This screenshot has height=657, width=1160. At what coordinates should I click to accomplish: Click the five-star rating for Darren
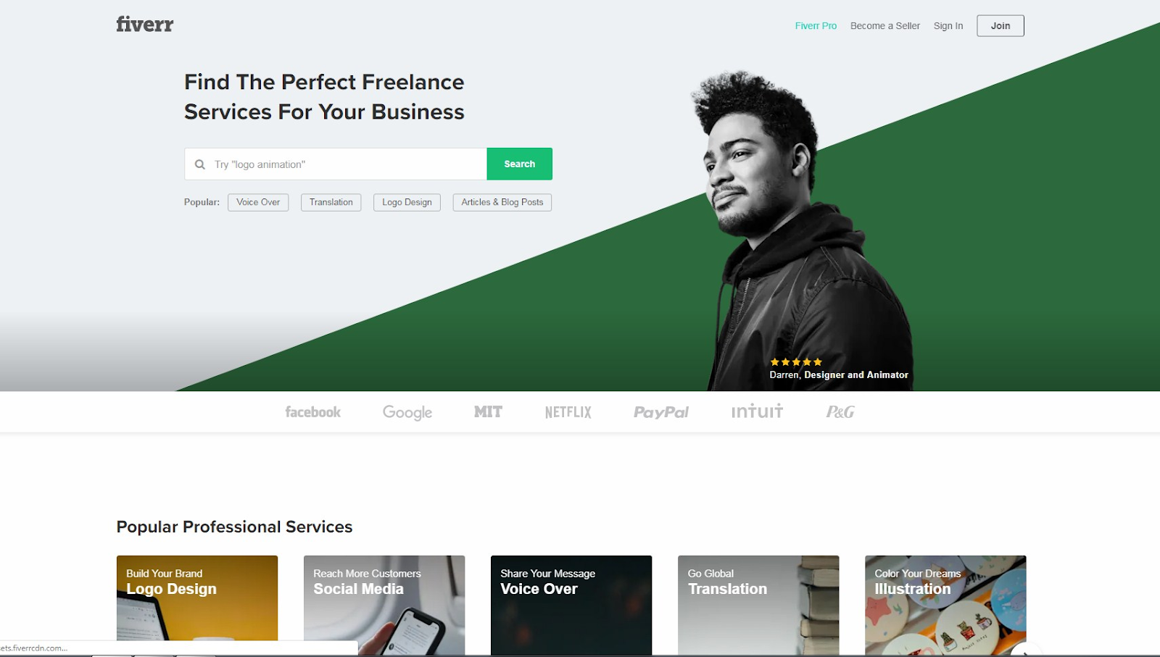796,361
